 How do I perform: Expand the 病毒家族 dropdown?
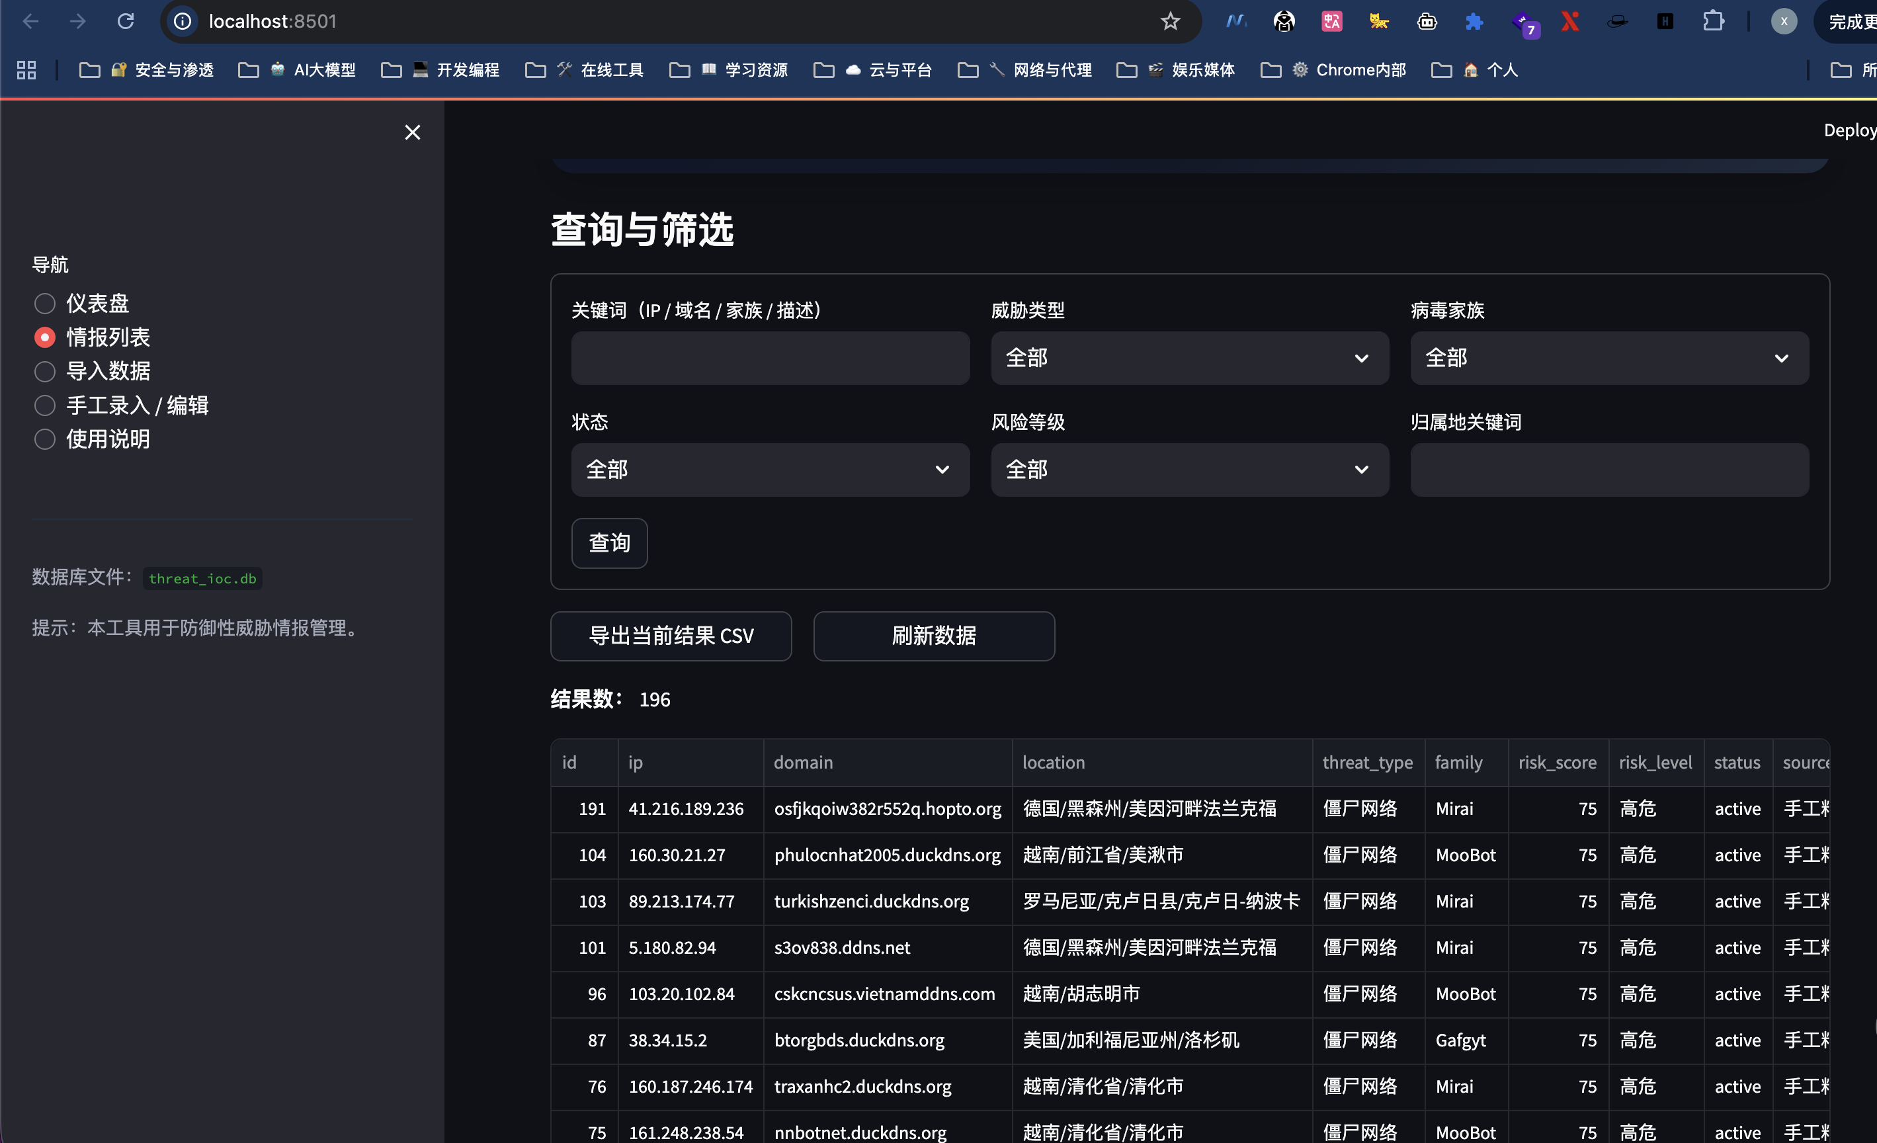[1609, 358]
